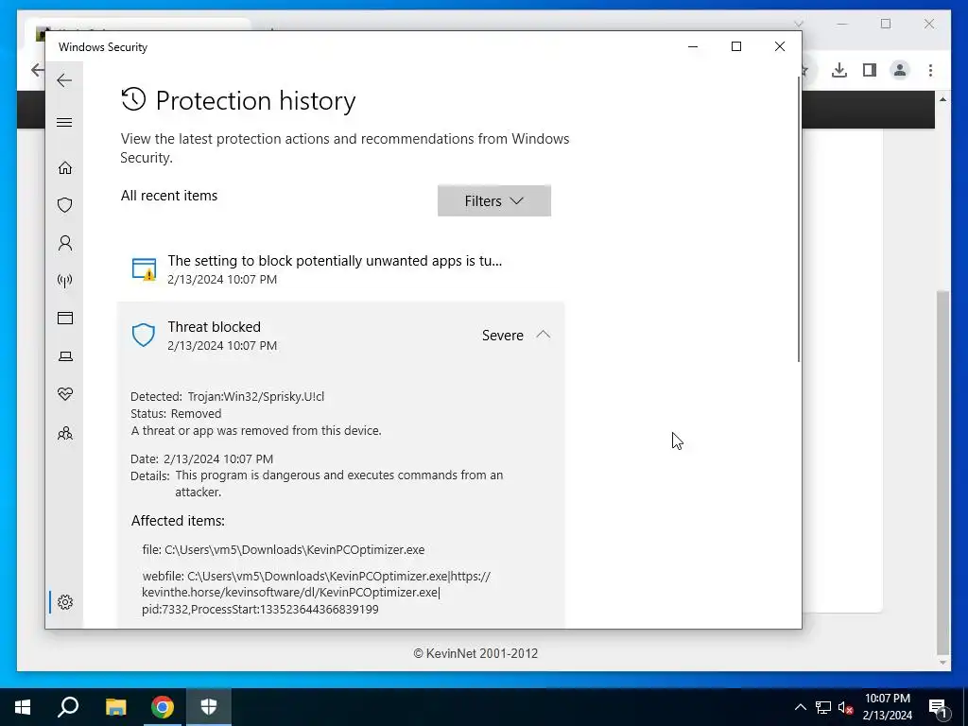Open the Chrome profile avatar
This screenshot has width=968, height=726.
[x=900, y=70]
